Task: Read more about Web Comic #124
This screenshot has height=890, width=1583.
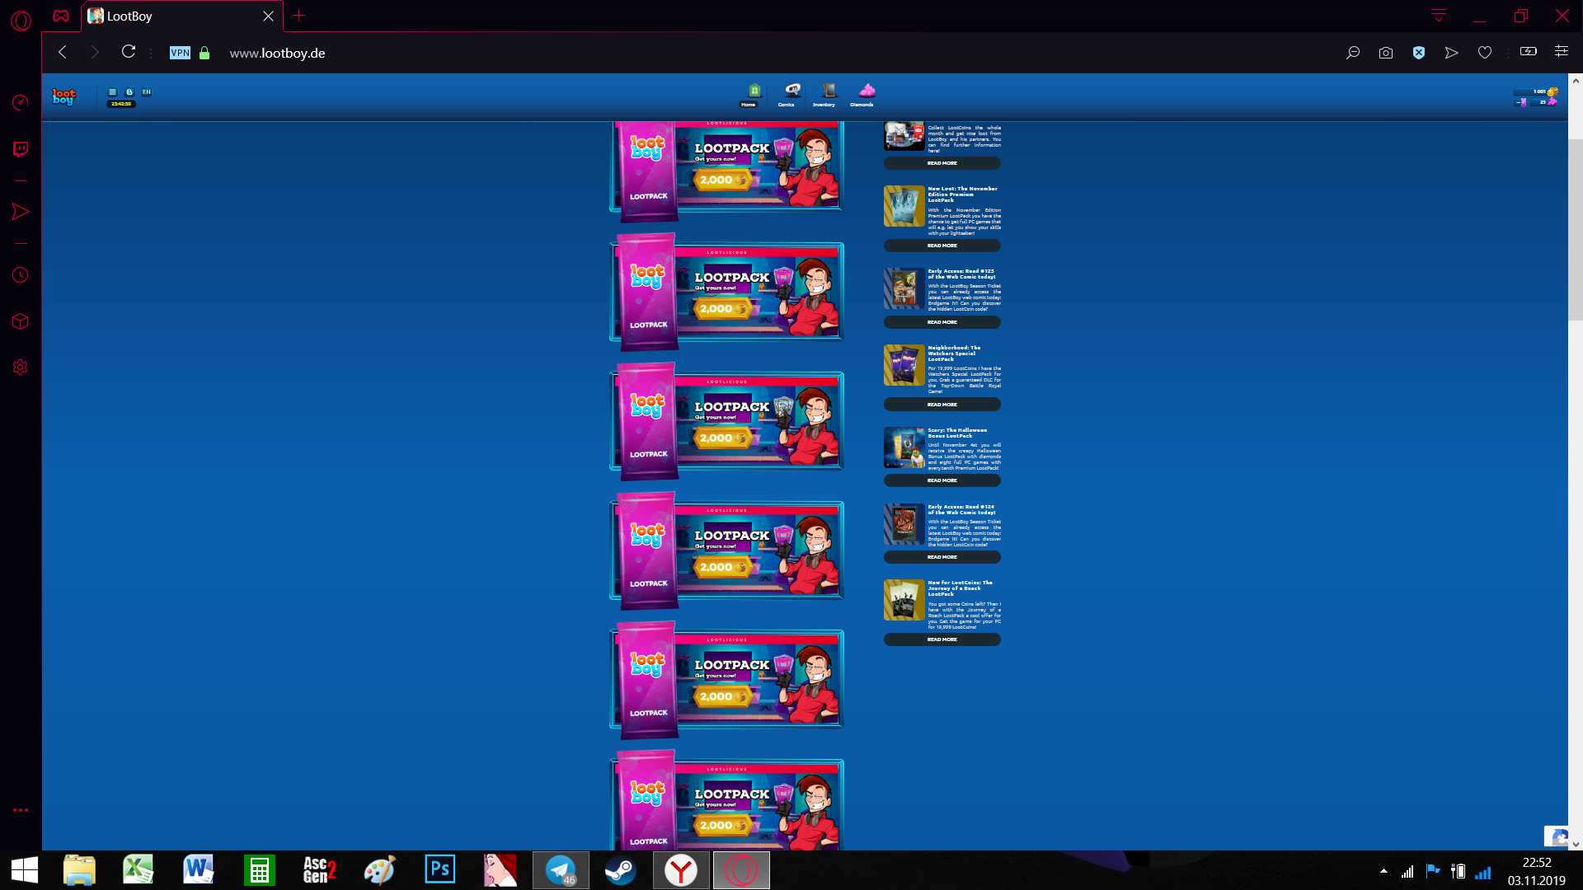Action: coord(942,557)
